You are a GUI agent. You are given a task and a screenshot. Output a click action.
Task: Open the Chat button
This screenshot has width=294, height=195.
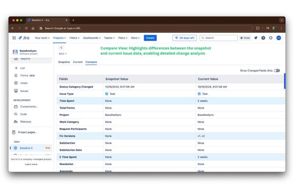tap(245, 38)
